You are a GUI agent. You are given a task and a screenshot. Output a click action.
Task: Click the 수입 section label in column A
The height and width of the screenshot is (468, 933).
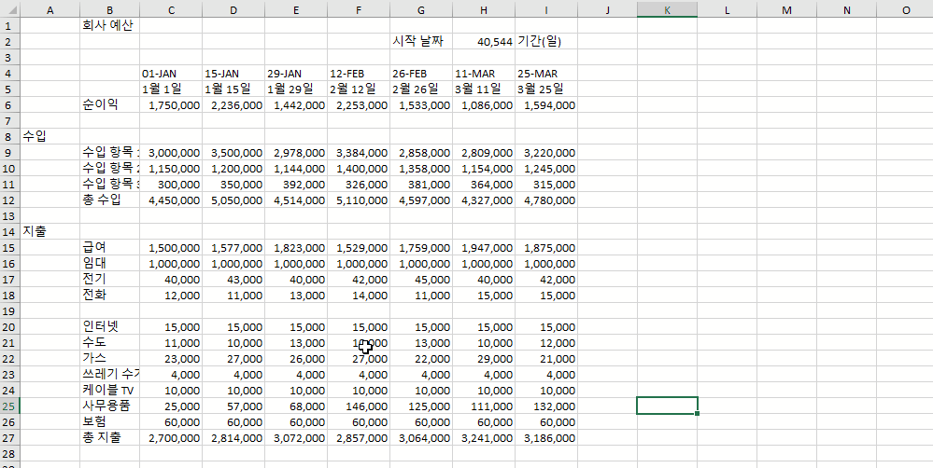[x=50, y=137]
